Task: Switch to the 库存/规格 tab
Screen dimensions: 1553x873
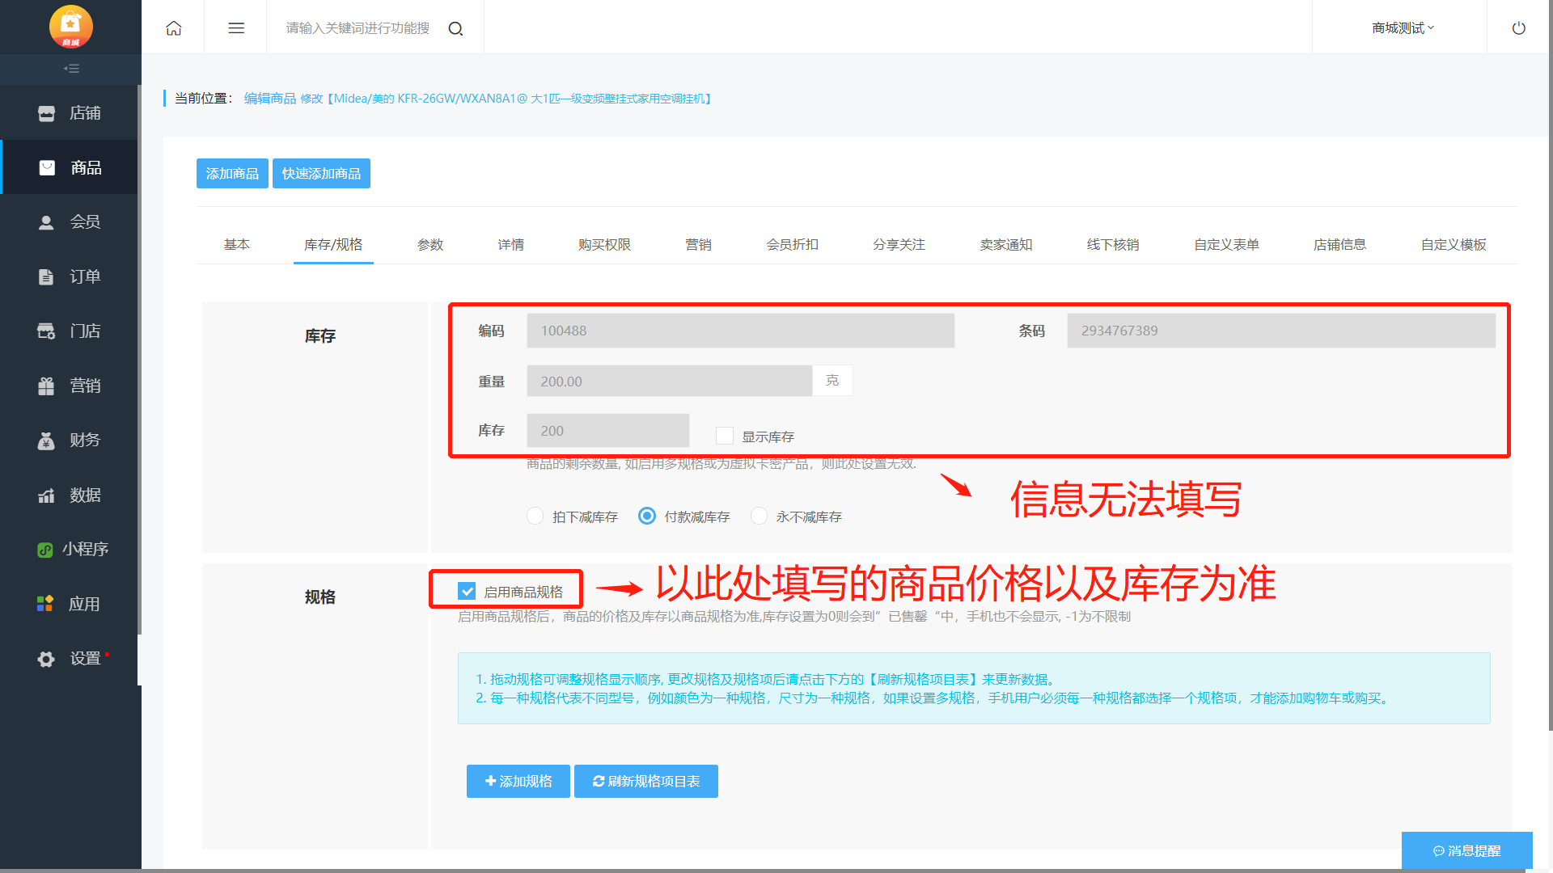Action: pos(333,244)
